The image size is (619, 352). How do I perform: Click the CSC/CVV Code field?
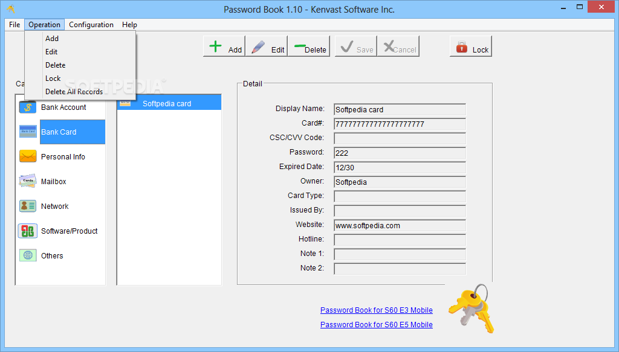point(400,138)
